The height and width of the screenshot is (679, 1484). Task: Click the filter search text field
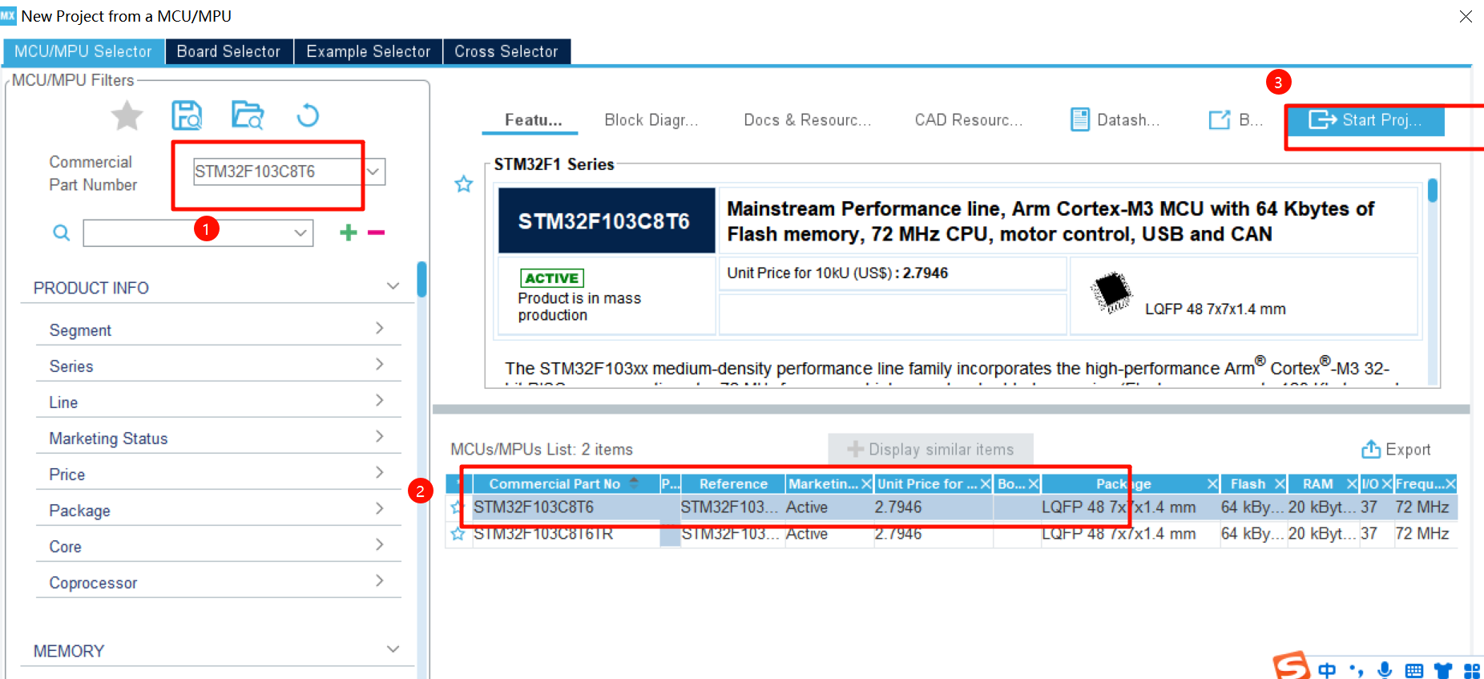pyautogui.click(x=188, y=233)
